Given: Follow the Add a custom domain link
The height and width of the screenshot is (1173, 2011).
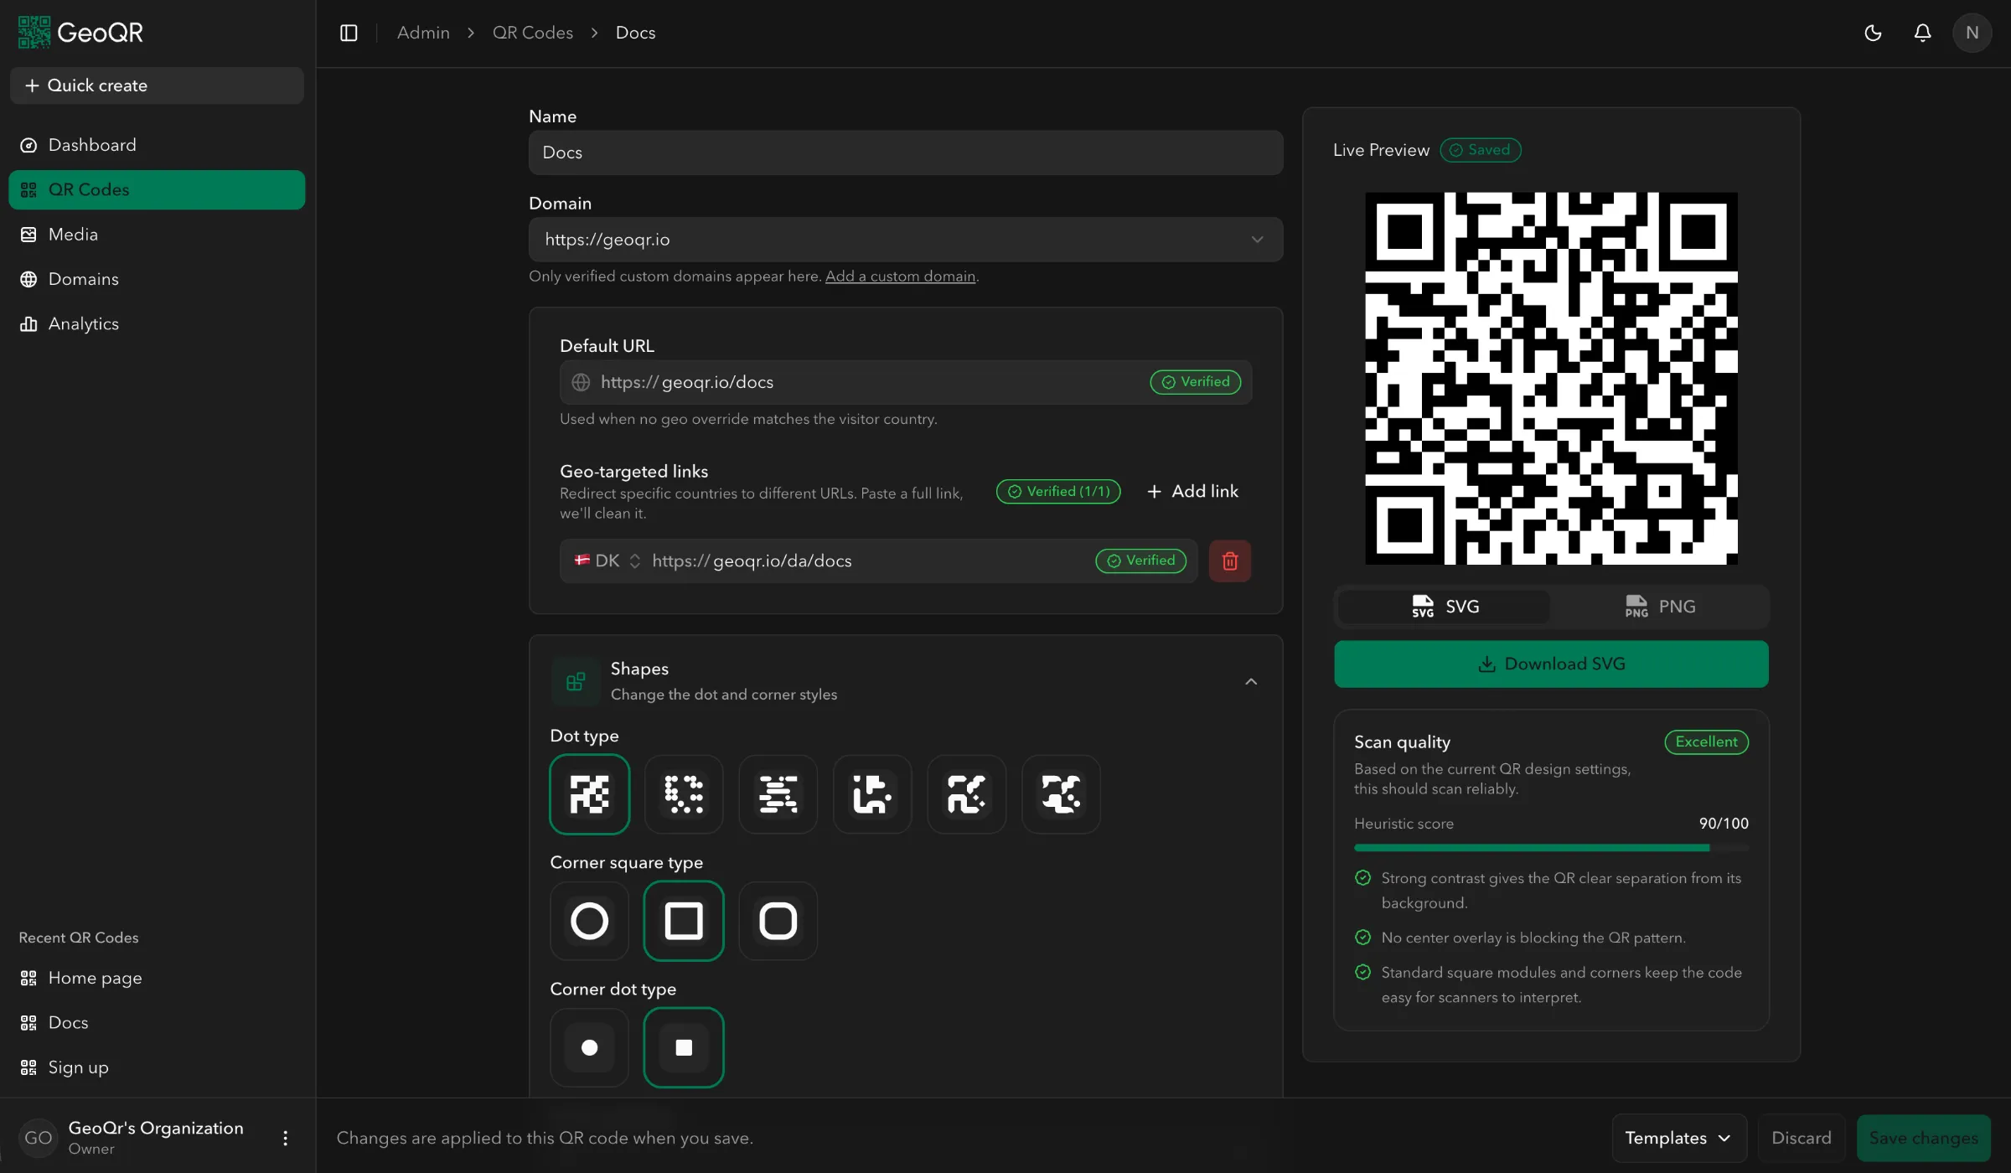Looking at the screenshot, I should [x=900, y=276].
